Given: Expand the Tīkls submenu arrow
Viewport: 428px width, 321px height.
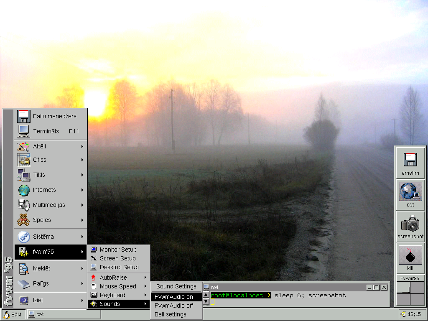Looking at the screenshot, I should click(x=82, y=175).
